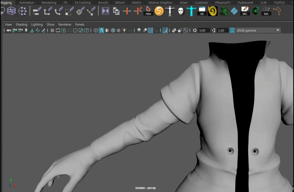Viewport: 294px width, 192px height.
Task: Click the yellow spiral shelf icon
Action: click(213, 11)
